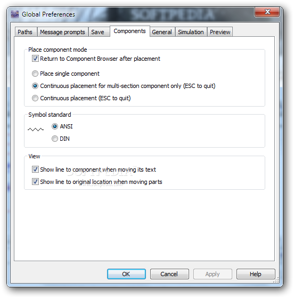The image size is (294, 298).
Task: Switch to the Simulation tab
Action: click(x=191, y=32)
